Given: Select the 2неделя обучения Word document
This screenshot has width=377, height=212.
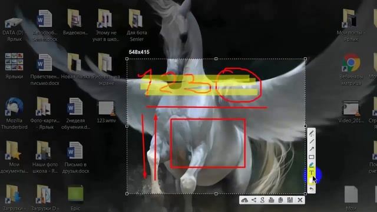Looking at the screenshot, I should 75,114.
